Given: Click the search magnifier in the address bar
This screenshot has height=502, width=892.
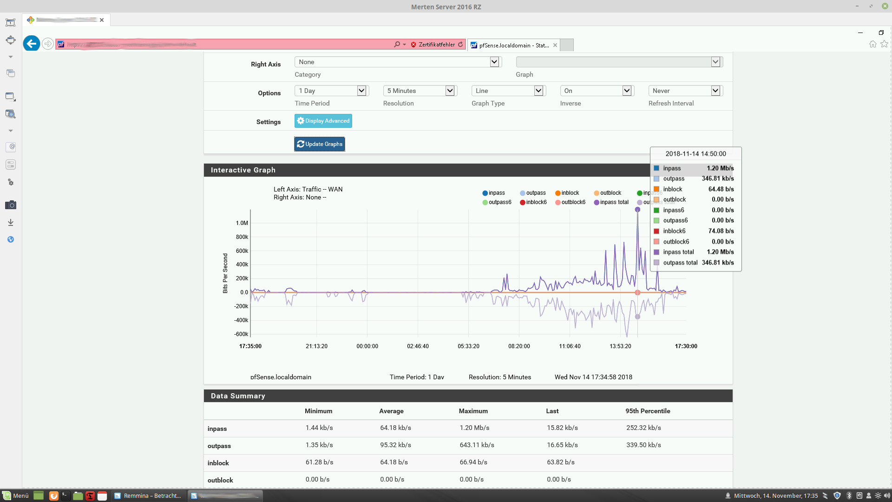Looking at the screenshot, I should tap(397, 45).
